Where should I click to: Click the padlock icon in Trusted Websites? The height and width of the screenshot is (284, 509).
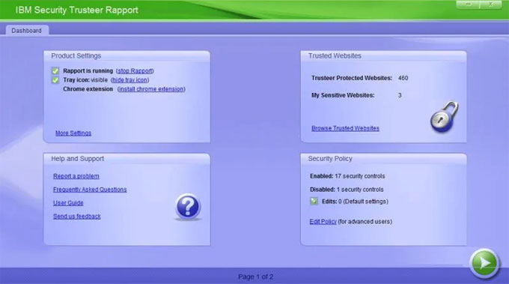click(x=445, y=117)
